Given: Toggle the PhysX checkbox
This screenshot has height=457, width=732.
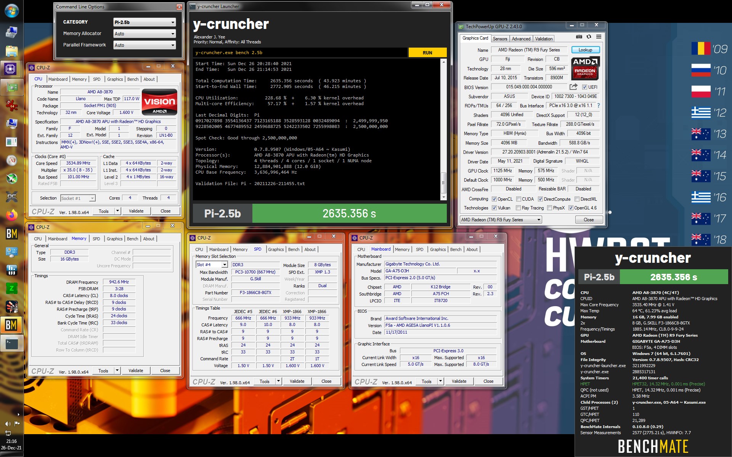Looking at the screenshot, I should pos(549,208).
